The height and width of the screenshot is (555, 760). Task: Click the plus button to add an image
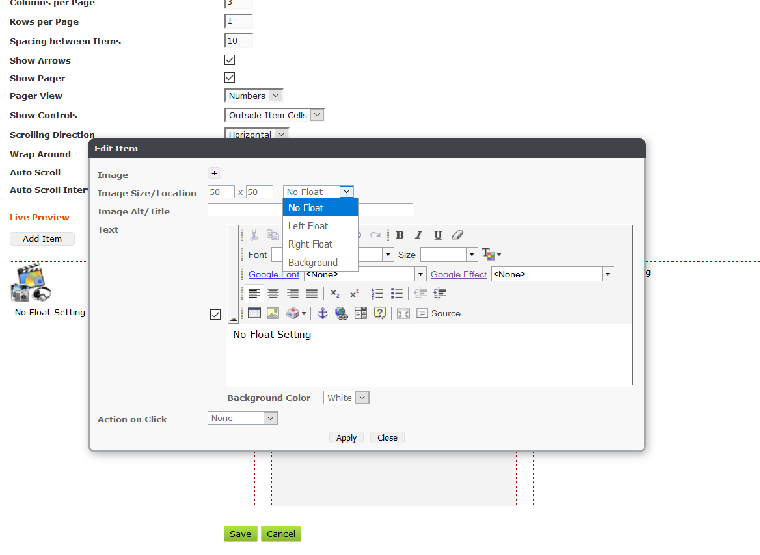[x=214, y=173]
